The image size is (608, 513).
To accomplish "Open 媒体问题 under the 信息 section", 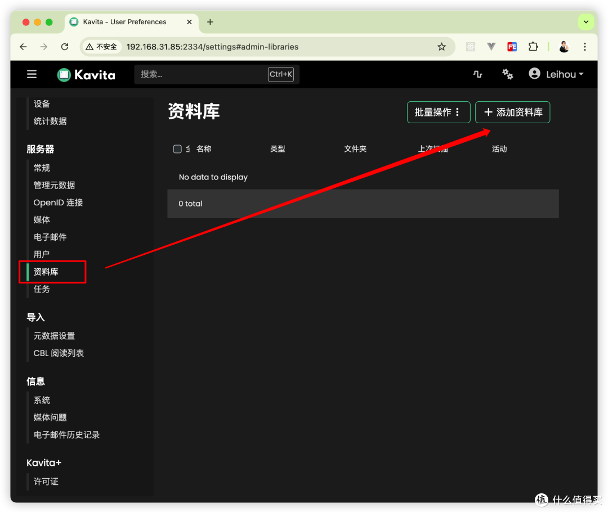I will click(50, 417).
